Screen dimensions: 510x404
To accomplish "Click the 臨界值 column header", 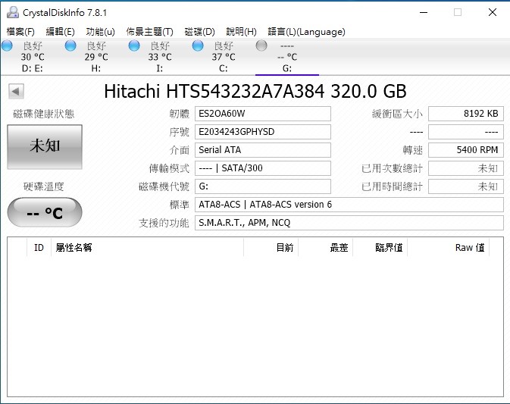I will point(380,248).
